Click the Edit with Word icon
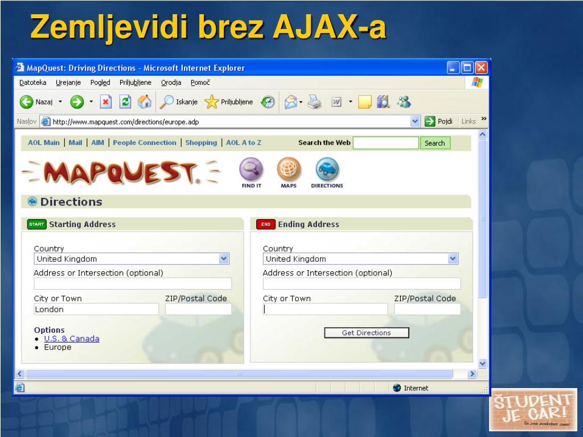This screenshot has width=583, height=437. click(x=336, y=102)
